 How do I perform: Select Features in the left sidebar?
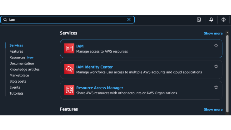[x=16, y=51]
